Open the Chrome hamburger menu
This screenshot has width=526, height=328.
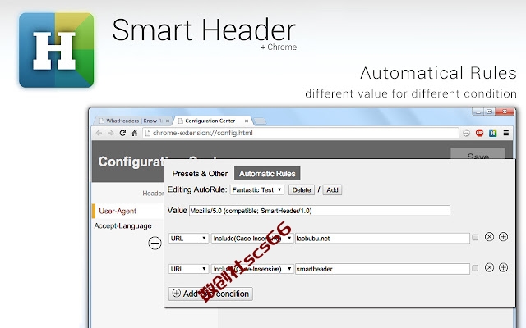click(x=506, y=133)
